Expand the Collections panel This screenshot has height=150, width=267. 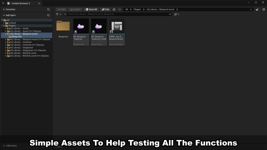[4, 146]
